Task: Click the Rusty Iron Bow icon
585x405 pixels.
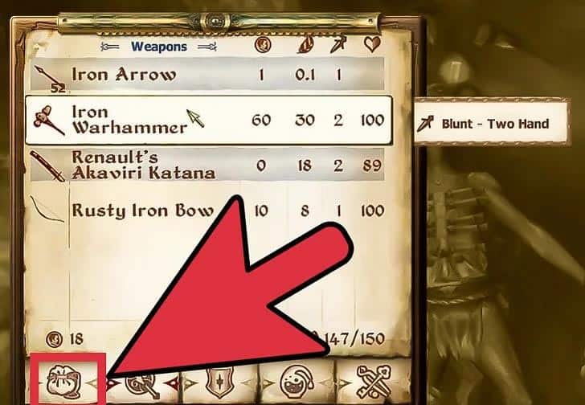Action: (x=47, y=210)
